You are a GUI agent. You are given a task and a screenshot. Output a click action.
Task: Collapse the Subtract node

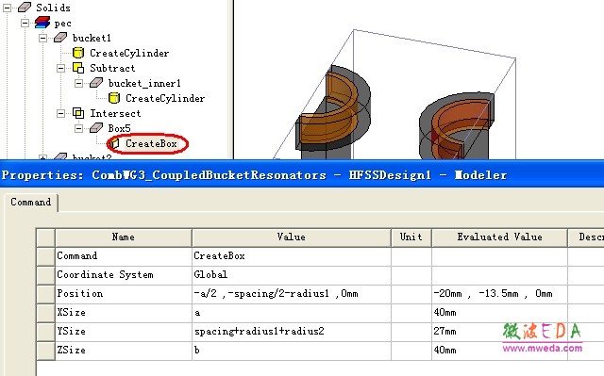click(60, 68)
